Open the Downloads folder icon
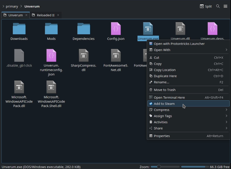Viewport: 231px width, 169px height. tap(19, 29)
